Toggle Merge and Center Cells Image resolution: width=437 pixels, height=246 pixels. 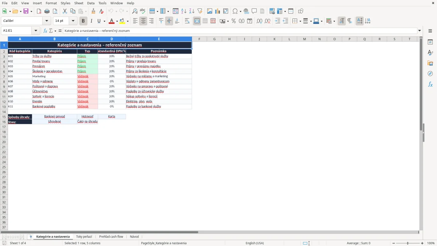197,21
